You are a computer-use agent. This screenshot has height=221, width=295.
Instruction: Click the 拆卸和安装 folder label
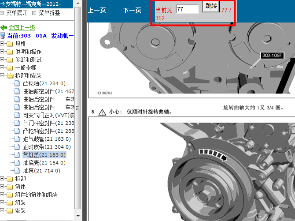[x=29, y=75]
